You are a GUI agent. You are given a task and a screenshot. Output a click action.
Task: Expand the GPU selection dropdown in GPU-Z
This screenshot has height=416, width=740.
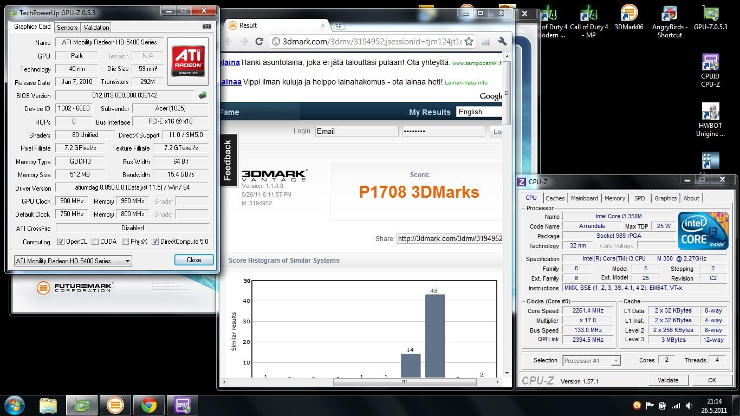click(x=73, y=261)
